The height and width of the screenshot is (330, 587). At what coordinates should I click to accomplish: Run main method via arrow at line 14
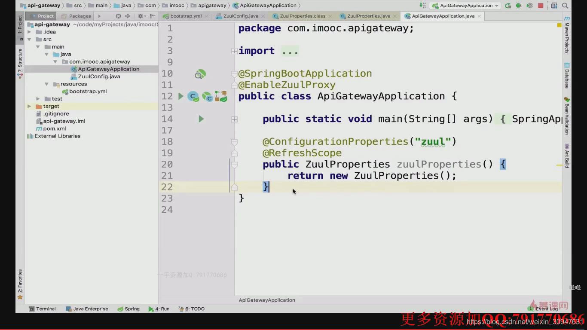click(201, 119)
